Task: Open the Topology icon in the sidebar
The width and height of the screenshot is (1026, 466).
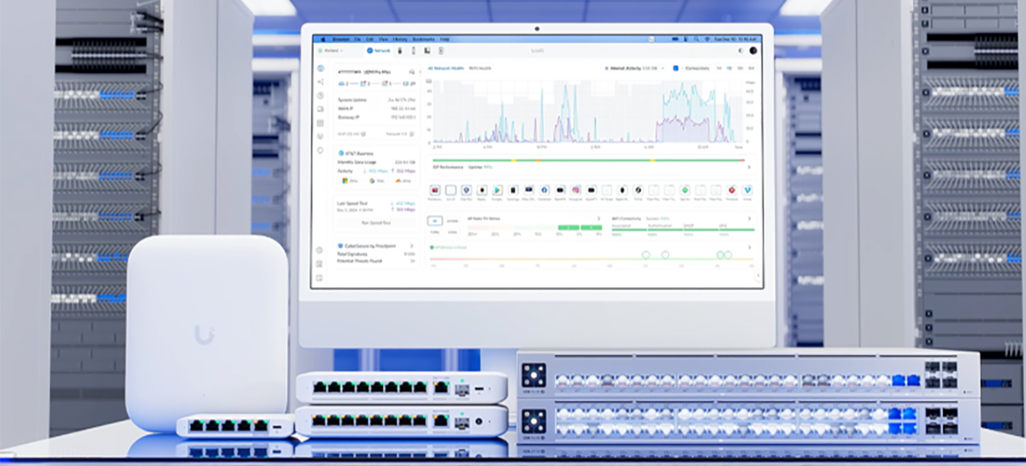Action: pos(320,82)
